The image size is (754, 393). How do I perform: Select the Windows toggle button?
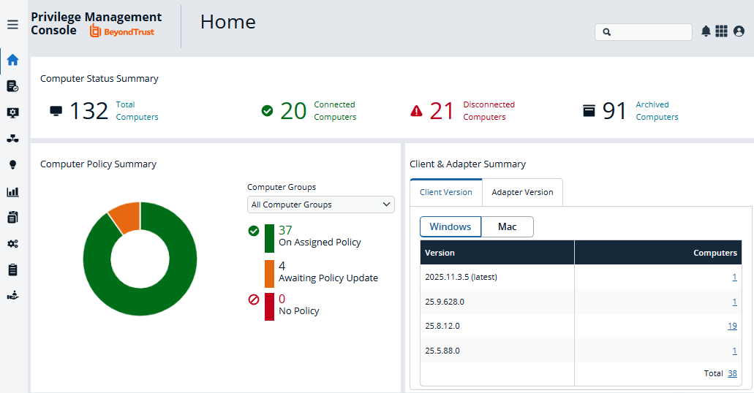point(450,226)
